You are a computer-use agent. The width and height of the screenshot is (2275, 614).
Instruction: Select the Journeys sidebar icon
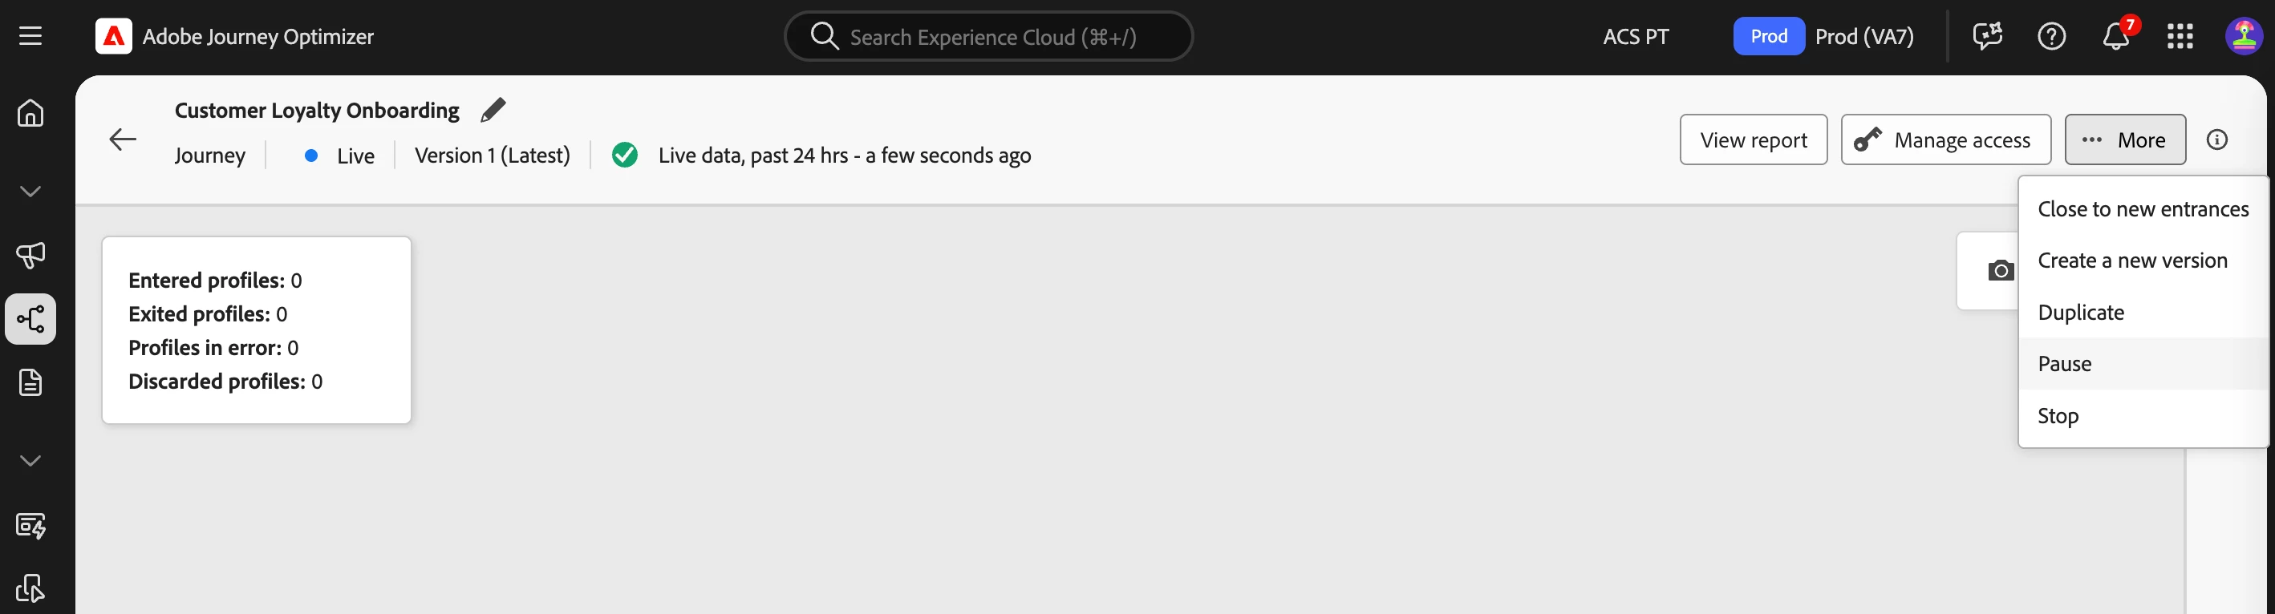(30, 319)
